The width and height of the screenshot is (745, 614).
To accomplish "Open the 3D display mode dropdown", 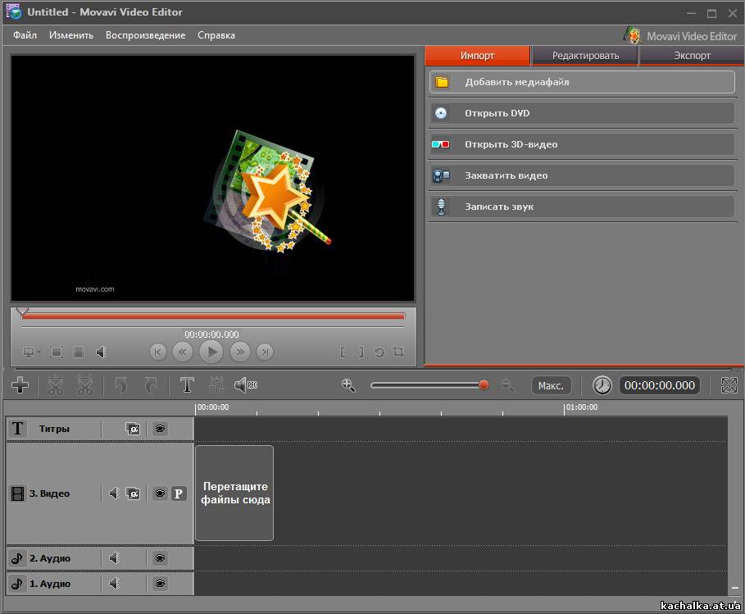I will pyautogui.click(x=32, y=352).
